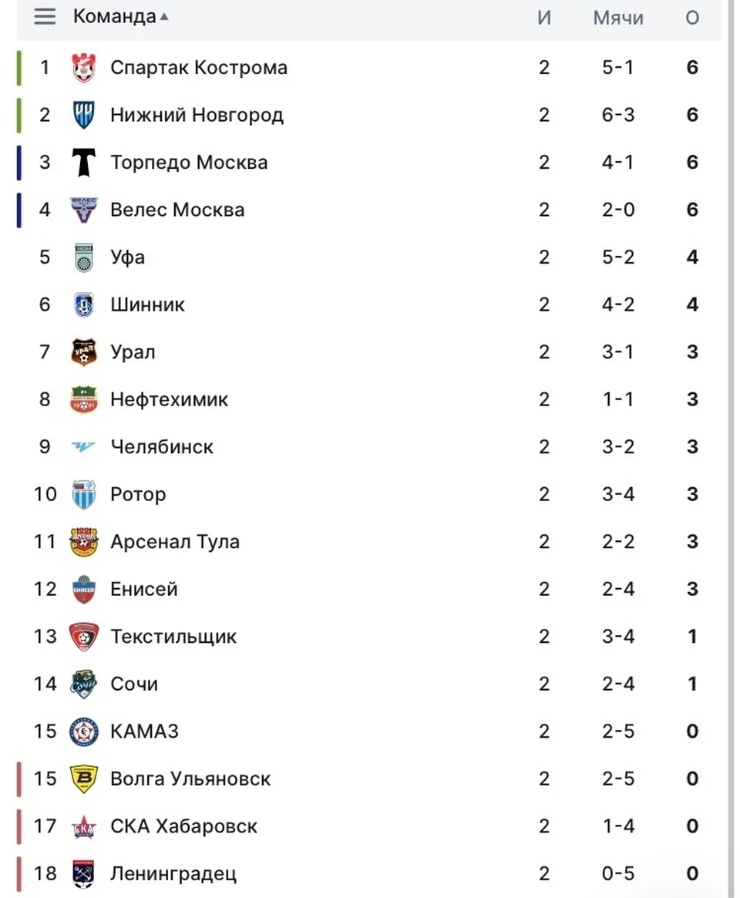Click the Урал club badge
Viewport: 740px width, 898px height.
click(x=83, y=351)
